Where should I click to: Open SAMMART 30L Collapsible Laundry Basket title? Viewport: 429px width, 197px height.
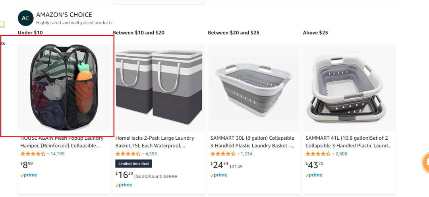pos(252,142)
